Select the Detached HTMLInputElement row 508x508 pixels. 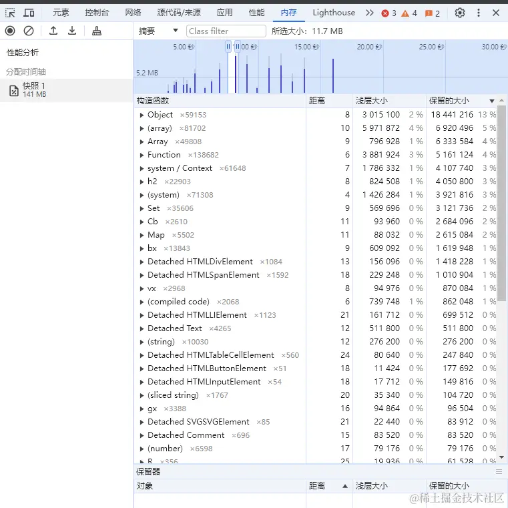(316, 382)
